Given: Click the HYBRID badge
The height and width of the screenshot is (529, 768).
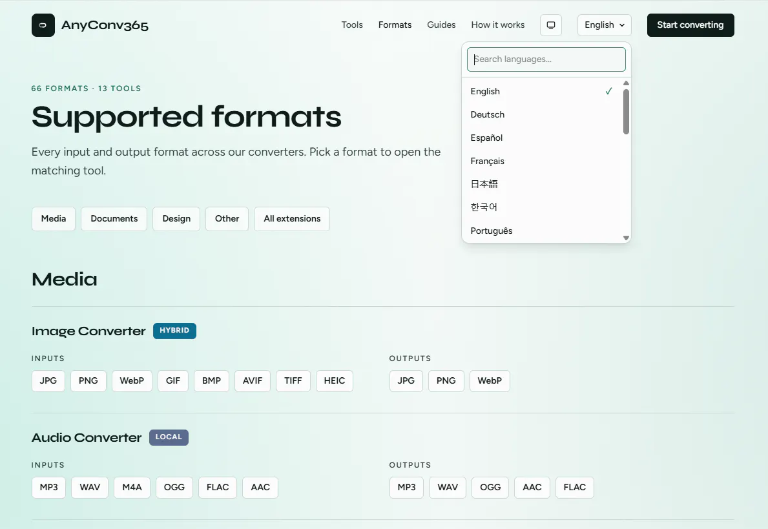Looking at the screenshot, I should tap(174, 331).
